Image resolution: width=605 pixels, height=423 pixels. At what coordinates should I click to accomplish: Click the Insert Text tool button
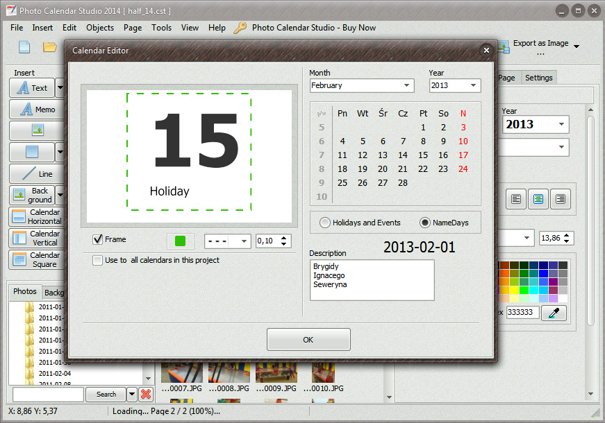coord(32,88)
